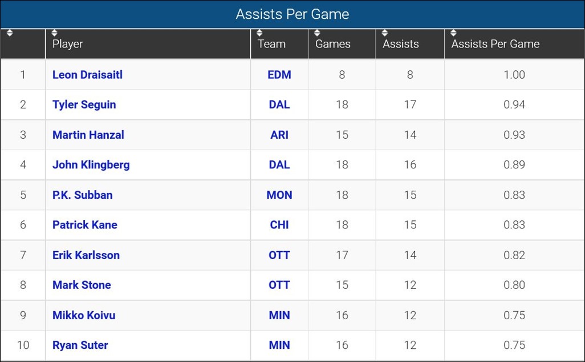The height and width of the screenshot is (362, 585).
Task: Select P.K. Subban from the list
Action: 81,195
